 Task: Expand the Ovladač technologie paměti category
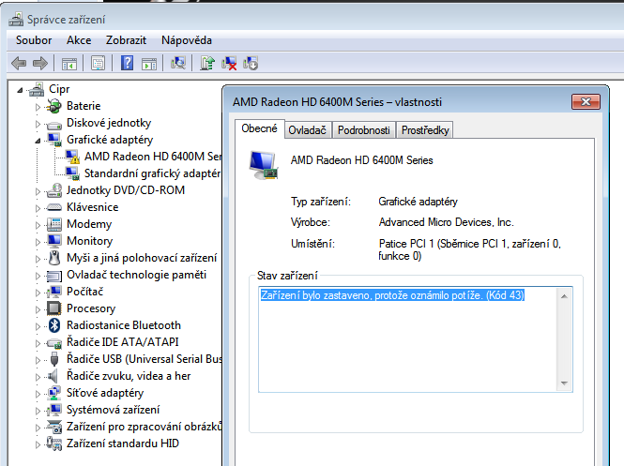(38, 276)
